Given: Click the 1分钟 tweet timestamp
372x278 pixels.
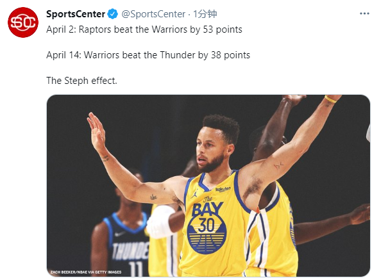Looking at the screenshot, I should click(x=205, y=14).
